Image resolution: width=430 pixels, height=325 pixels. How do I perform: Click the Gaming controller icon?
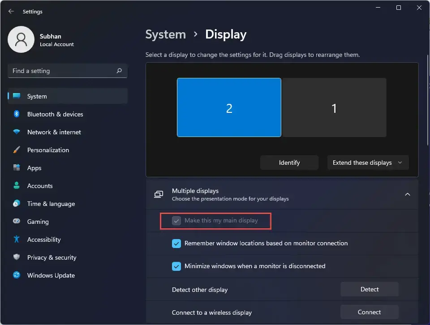pyautogui.click(x=17, y=221)
